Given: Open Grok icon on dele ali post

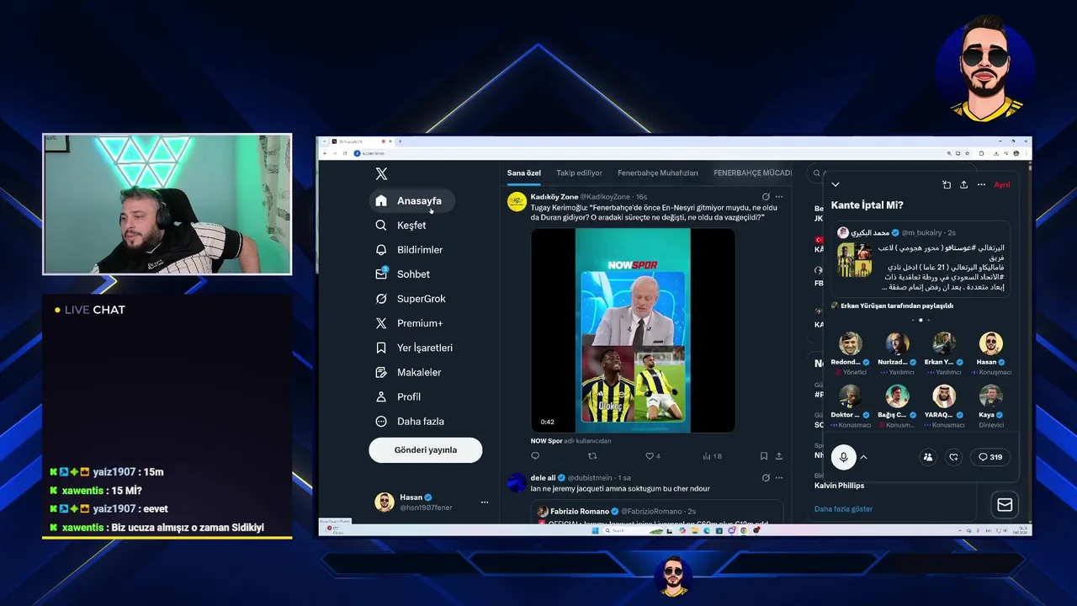Looking at the screenshot, I should pyautogui.click(x=766, y=478).
